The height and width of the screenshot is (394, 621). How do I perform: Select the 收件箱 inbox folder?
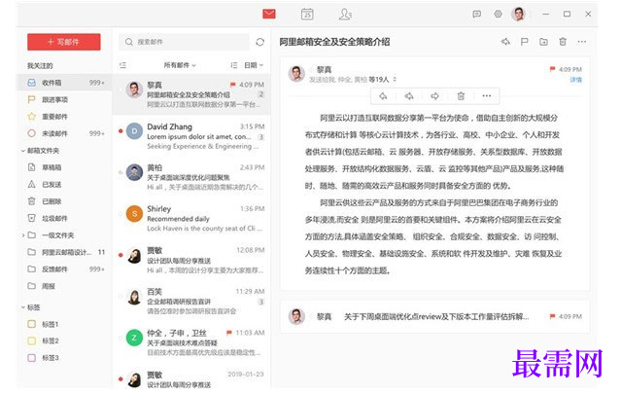pos(64,83)
